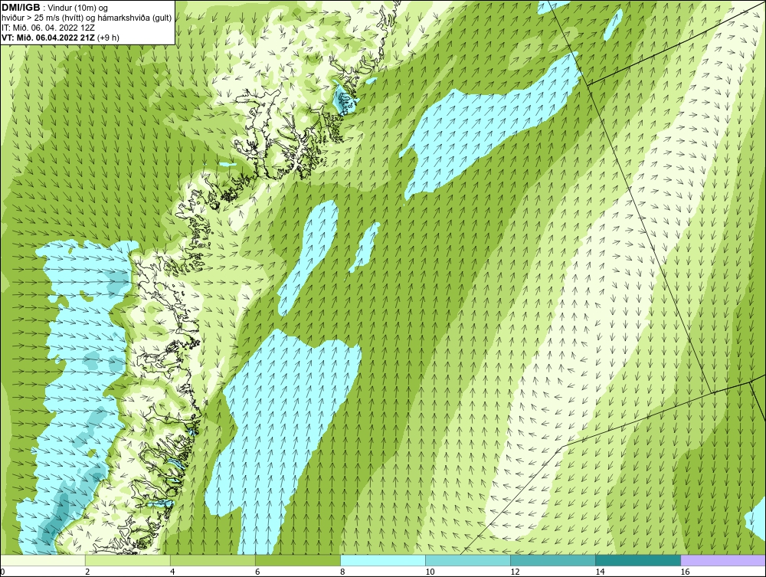Click the 14–16 m/s dark teal legend swatch
Screen dimensions: 766x577
click(x=638, y=560)
